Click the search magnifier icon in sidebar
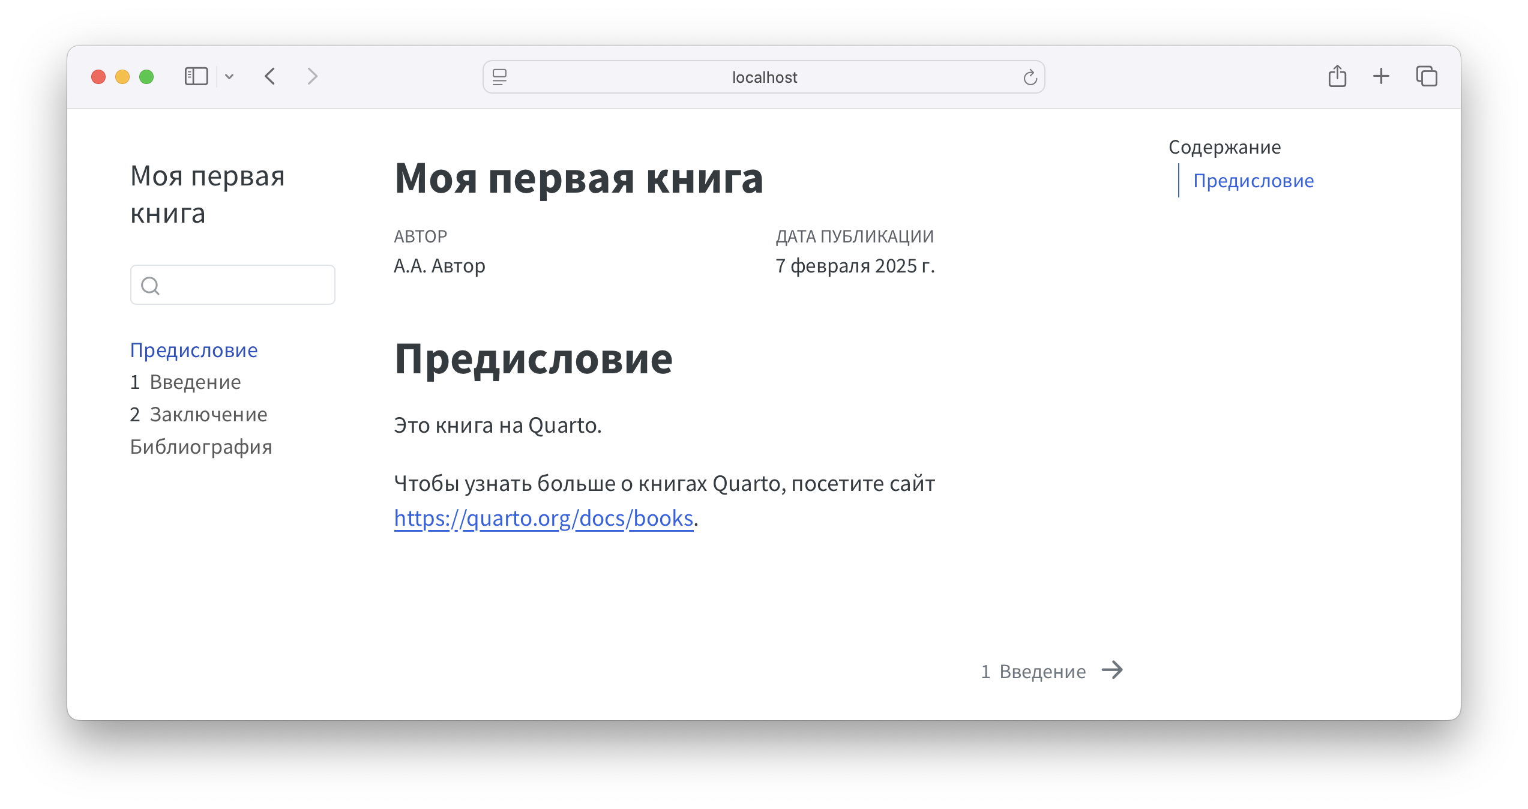 [150, 286]
